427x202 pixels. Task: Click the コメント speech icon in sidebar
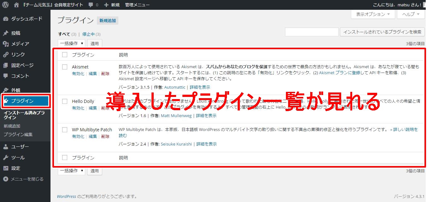click(x=6, y=76)
